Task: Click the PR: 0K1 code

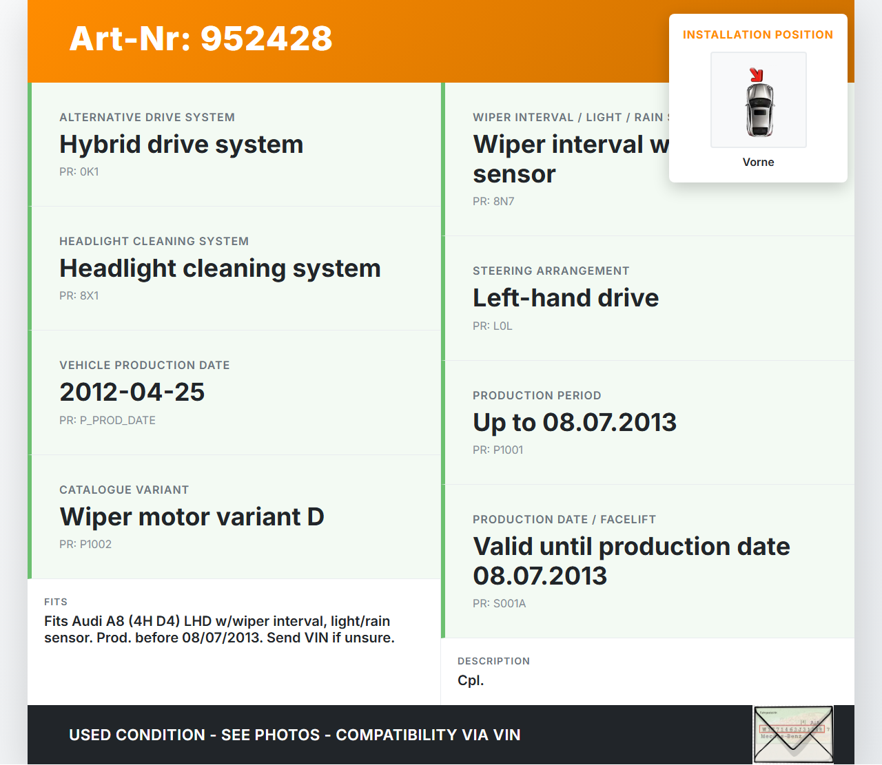Action: point(79,172)
